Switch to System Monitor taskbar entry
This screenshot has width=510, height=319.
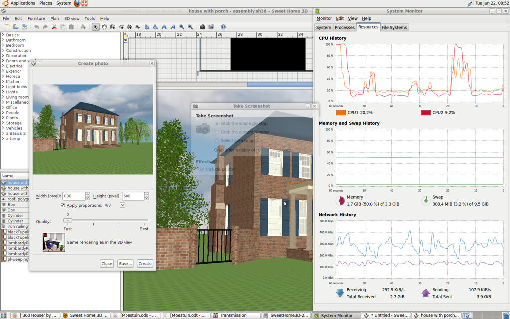(337, 316)
